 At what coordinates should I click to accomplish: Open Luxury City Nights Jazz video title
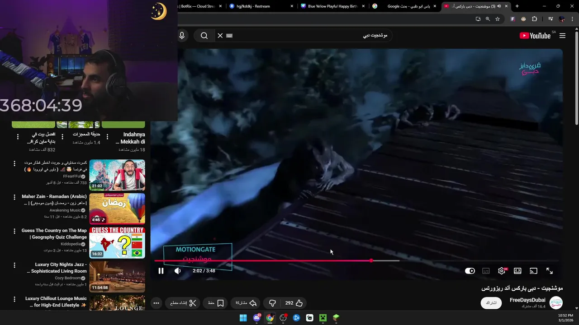pyautogui.click(x=57, y=268)
